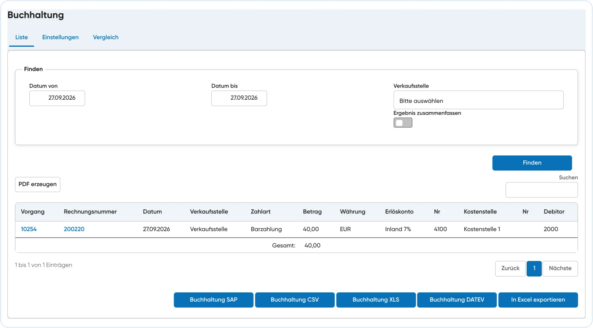The width and height of the screenshot is (593, 328).
Task: Click the table row date 27.09.2026
Action: pos(156,229)
